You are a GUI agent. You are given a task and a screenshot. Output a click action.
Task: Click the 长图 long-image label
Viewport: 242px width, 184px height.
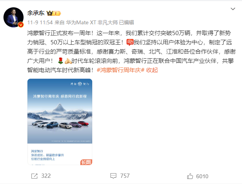pyautogui.click(x=86, y=162)
